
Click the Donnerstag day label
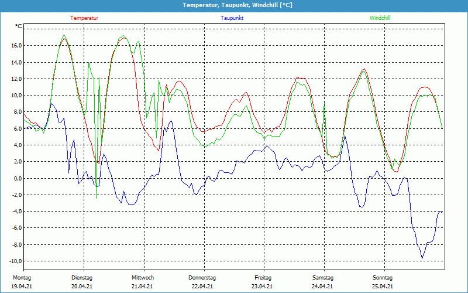[x=202, y=278]
